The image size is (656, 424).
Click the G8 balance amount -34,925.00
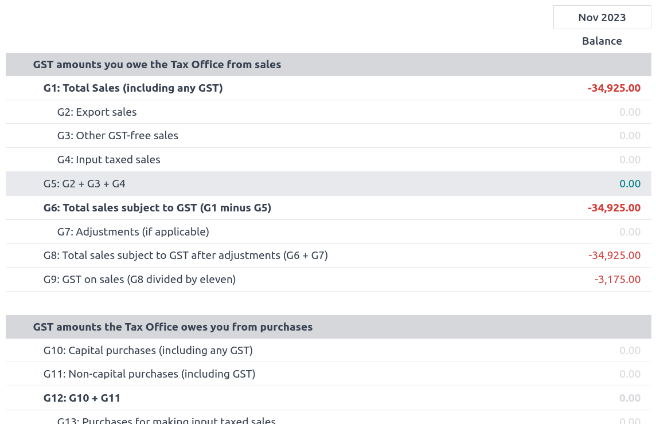[x=614, y=256]
